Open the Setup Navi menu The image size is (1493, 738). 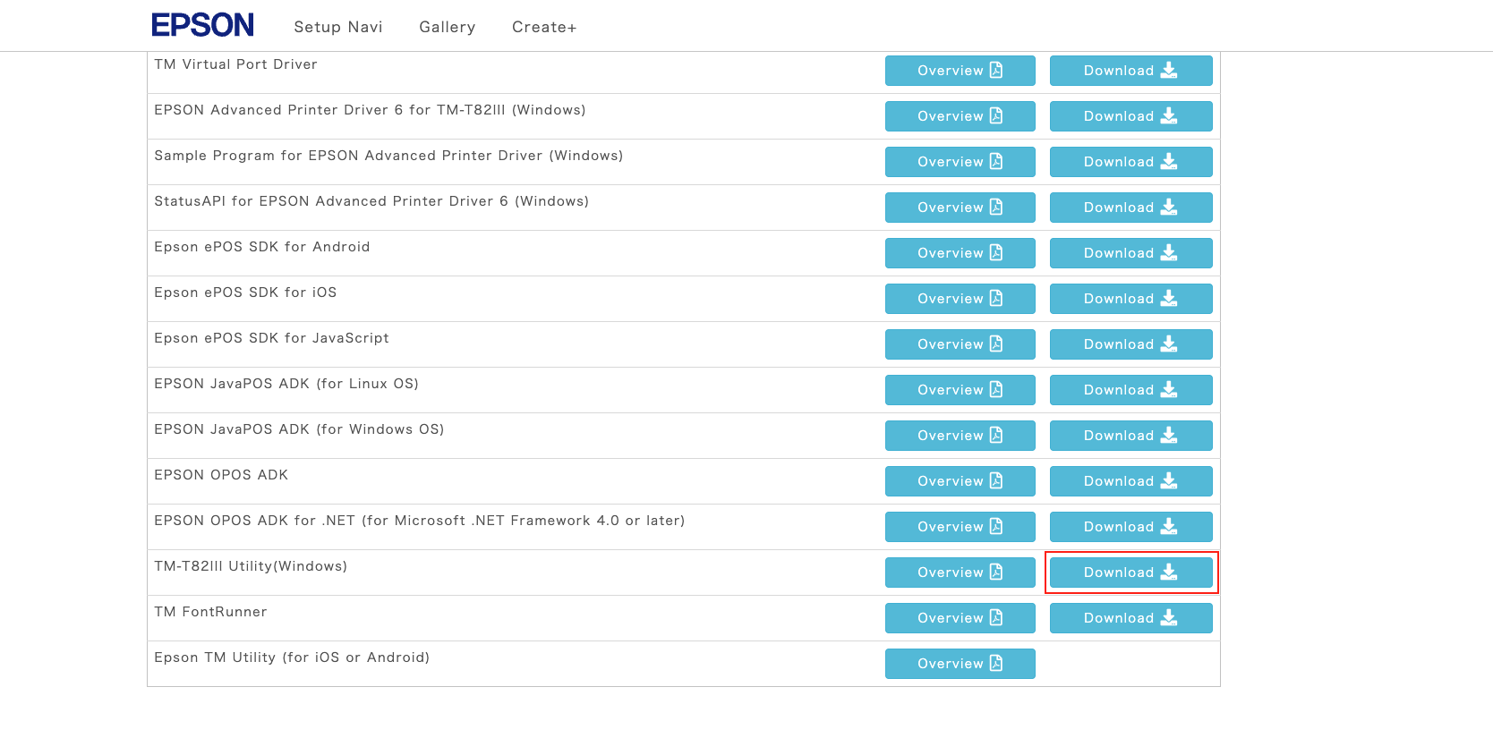(338, 27)
